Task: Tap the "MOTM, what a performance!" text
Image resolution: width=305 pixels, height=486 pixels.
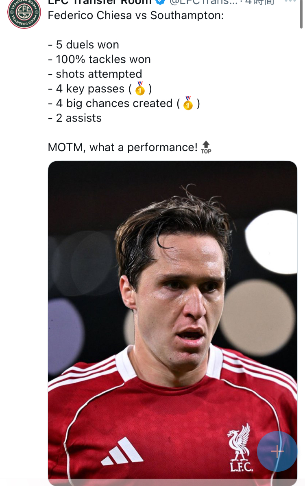Action: [x=123, y=147]
